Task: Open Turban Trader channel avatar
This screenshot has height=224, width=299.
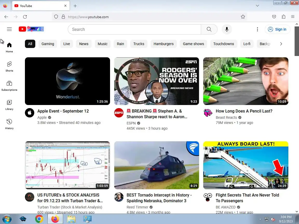Action: (30, 197)
